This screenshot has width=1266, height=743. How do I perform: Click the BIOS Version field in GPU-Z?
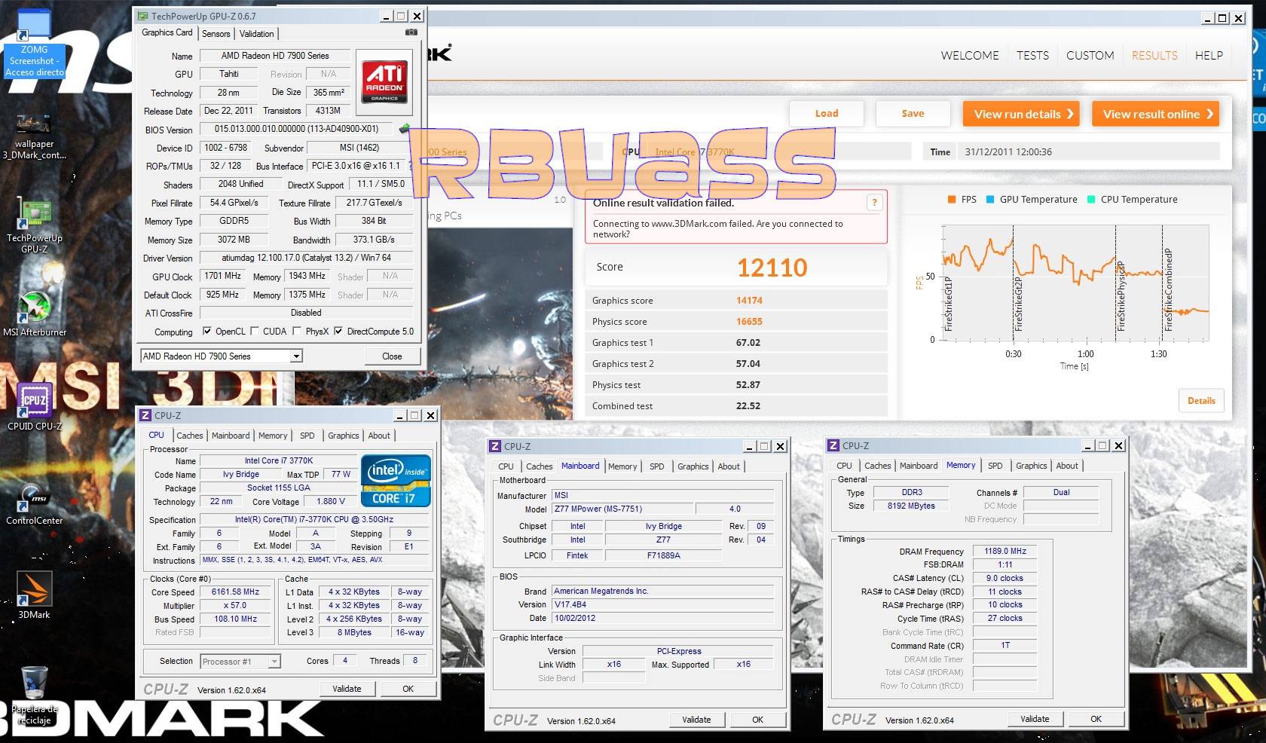[x=296, y=129]
